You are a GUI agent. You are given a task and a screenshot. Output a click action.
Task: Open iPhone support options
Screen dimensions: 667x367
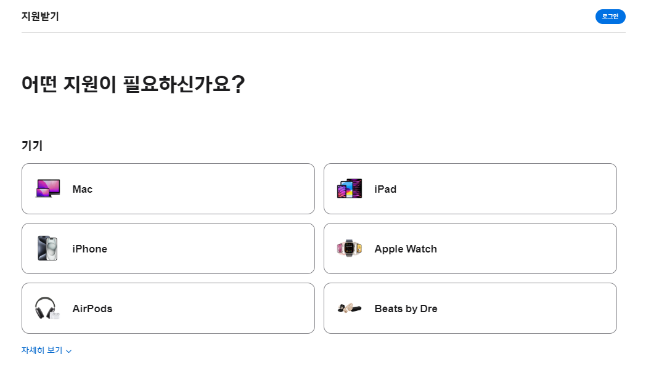[x=168, y=248]
